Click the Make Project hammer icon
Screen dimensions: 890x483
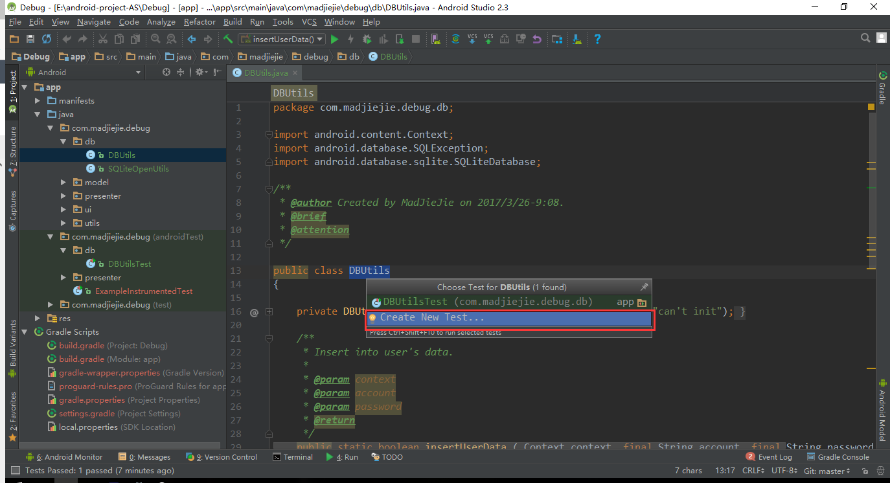(228, 39)
